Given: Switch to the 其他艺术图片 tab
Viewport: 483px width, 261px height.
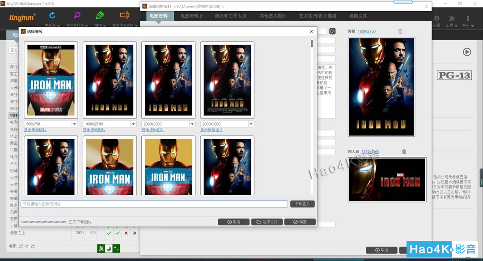Looking at the screenshot, I should [273, 16].
